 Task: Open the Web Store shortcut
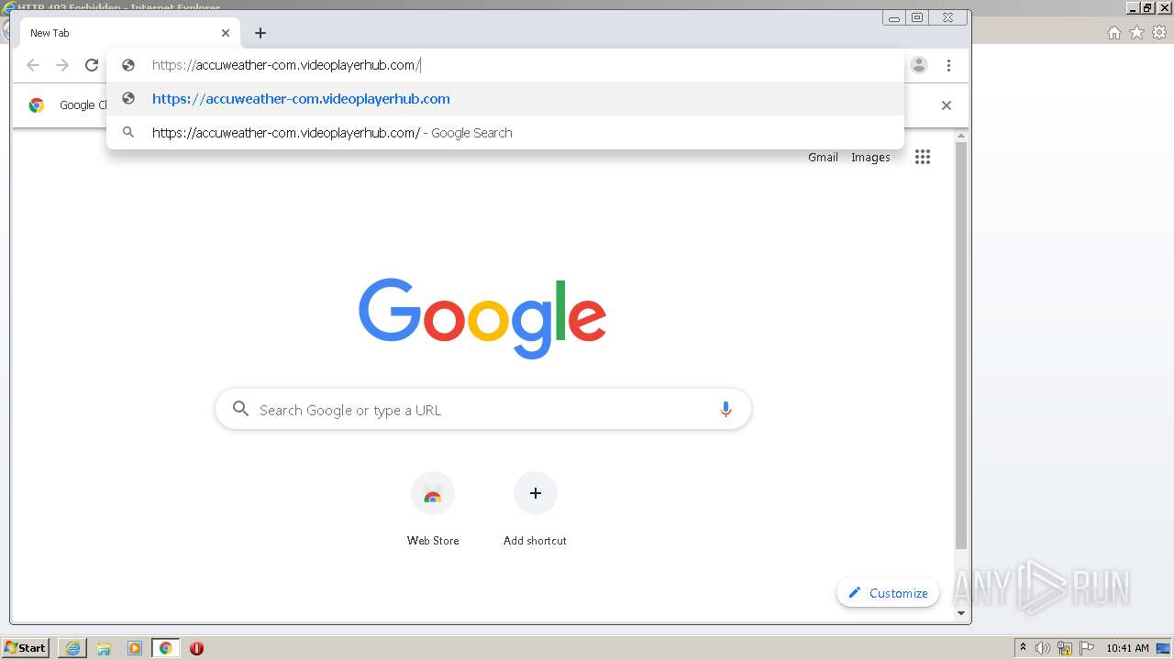[433, 510]
